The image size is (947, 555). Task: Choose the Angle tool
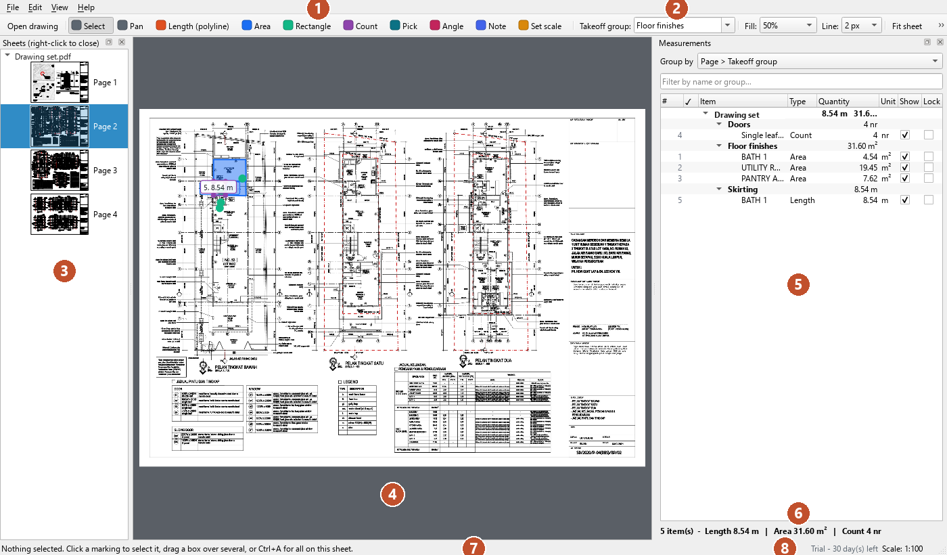click(x=447, y=26)
